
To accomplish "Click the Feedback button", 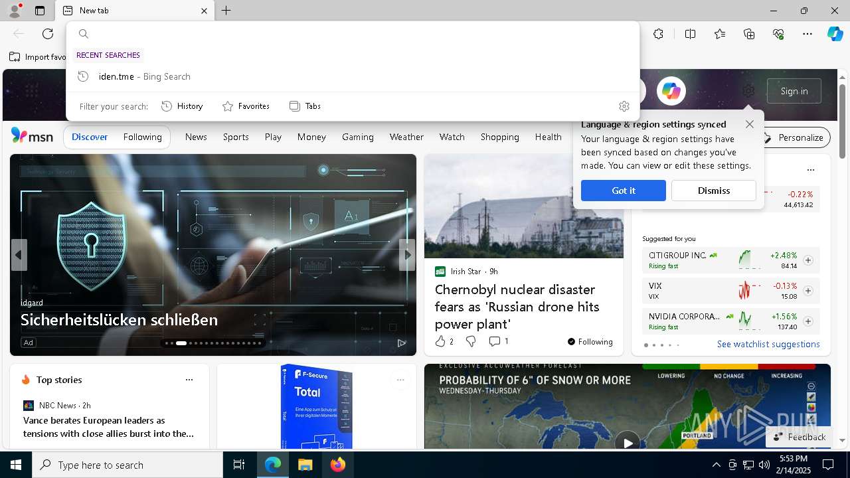I will tap(800, 437).
